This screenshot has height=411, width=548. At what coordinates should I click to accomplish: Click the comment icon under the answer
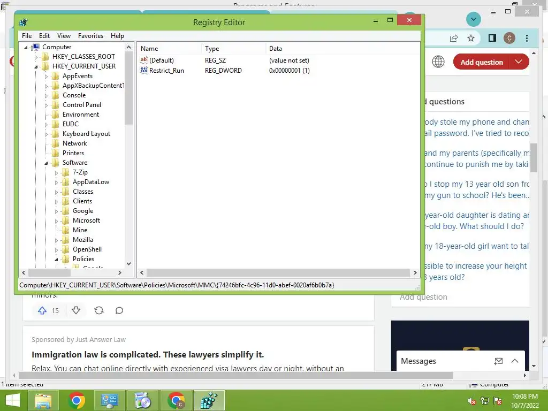119,310
